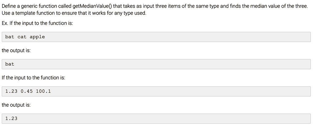Click the "getMedianValue()" function name in description
Viewport: 313px width, 125px height.
(x=92, y=6)
